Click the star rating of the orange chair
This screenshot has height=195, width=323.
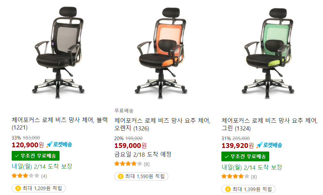point(128,164)
